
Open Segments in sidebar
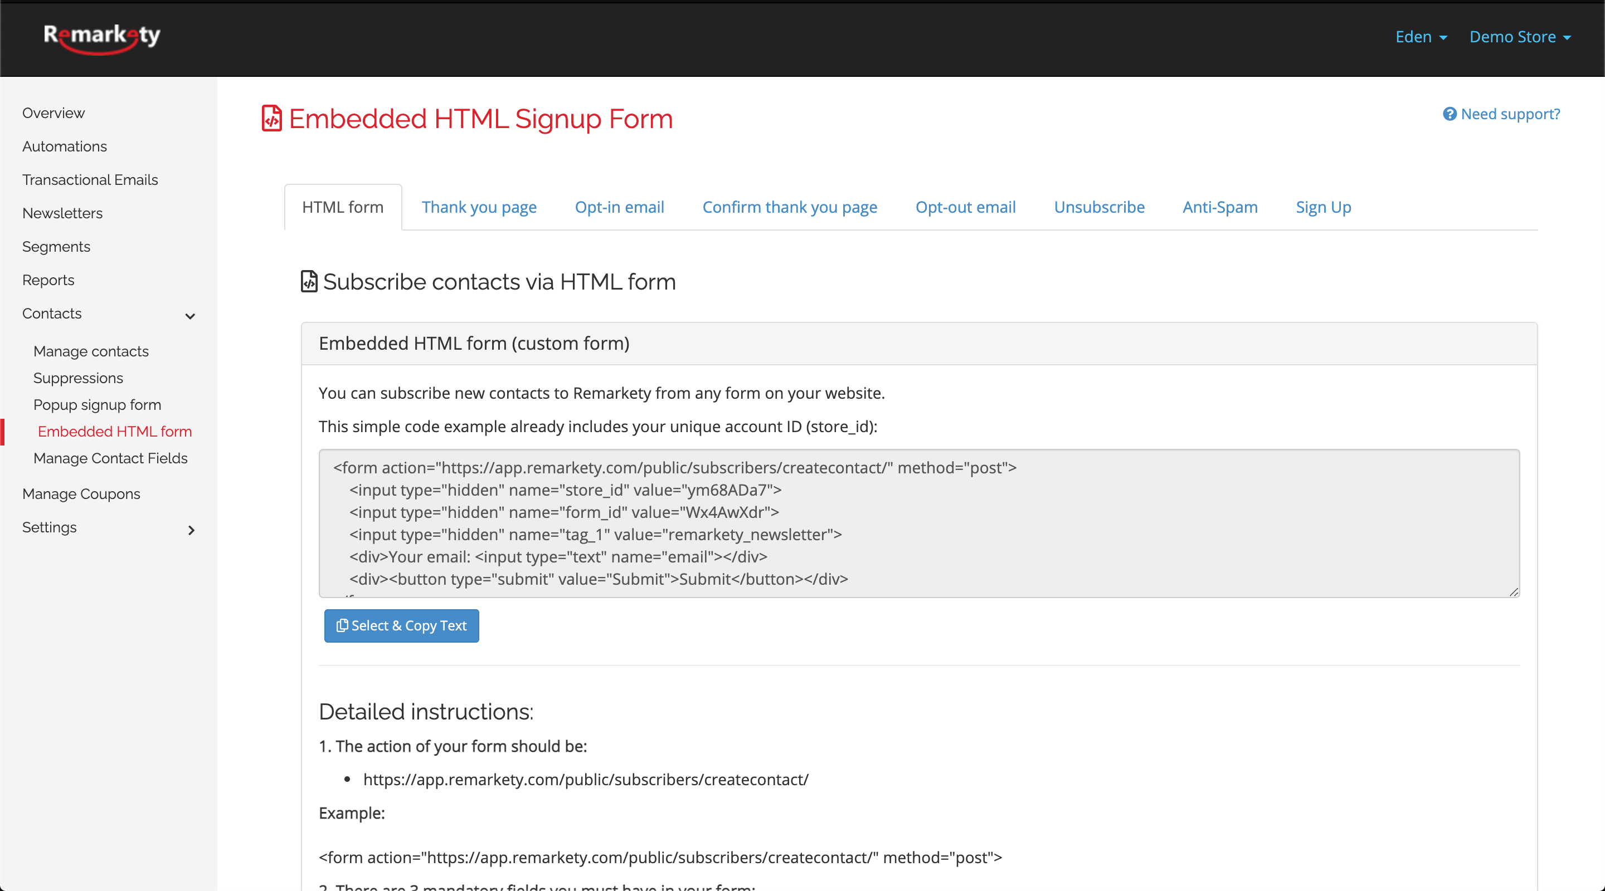pos(56,247)
